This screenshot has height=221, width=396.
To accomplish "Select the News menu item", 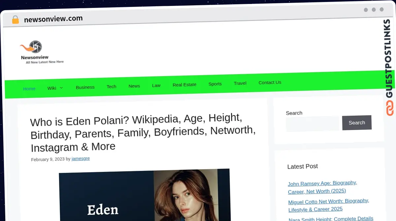I will click(x=134, y=86).
